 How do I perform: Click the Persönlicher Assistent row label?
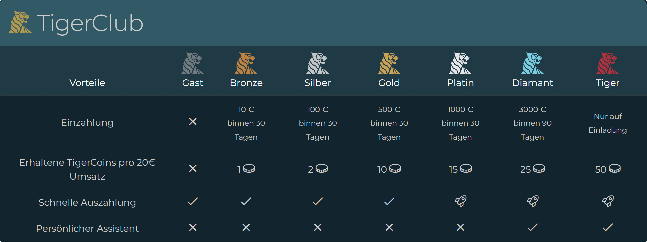pyautogui.click(x=87, y=228)
